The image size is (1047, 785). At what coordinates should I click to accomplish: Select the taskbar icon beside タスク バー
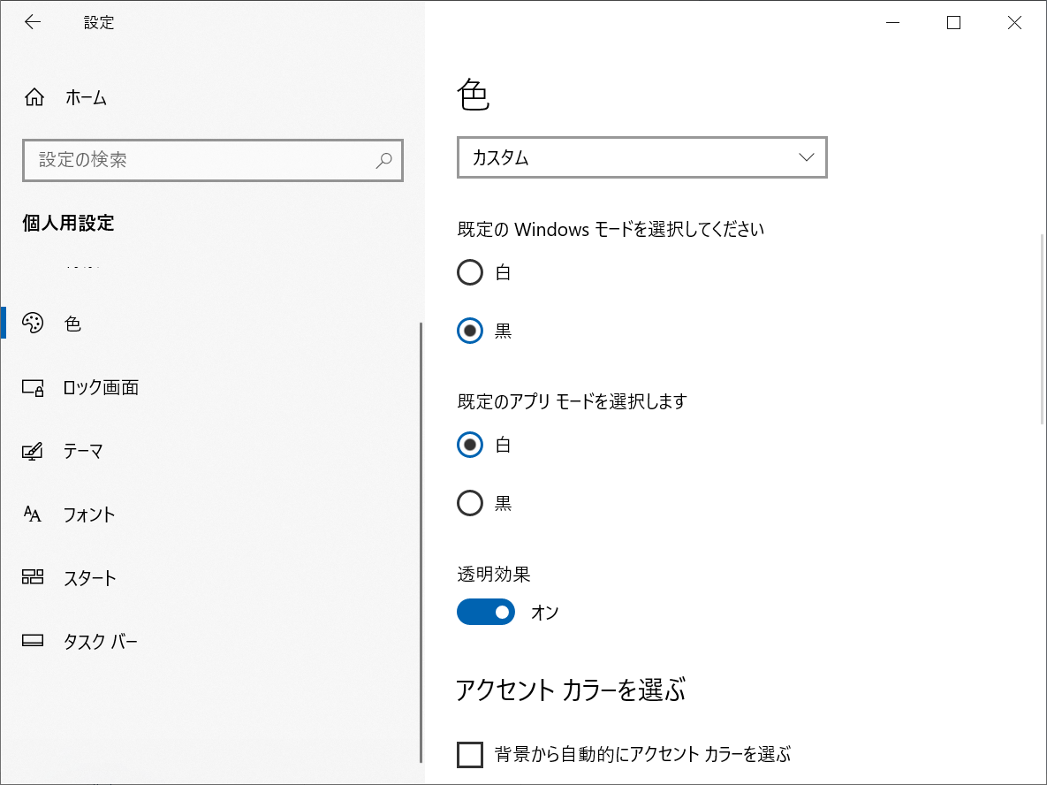coord(33,642)
